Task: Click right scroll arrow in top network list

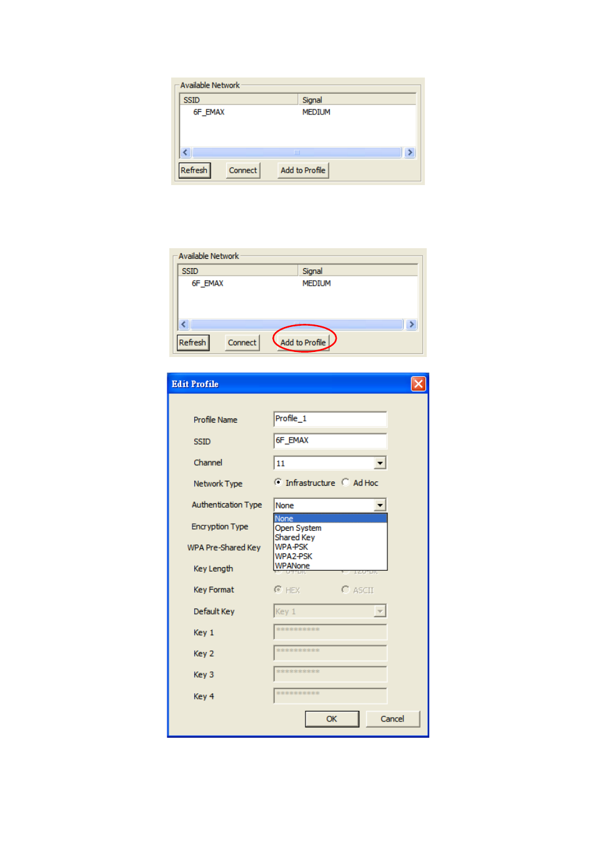Action: 410,153
